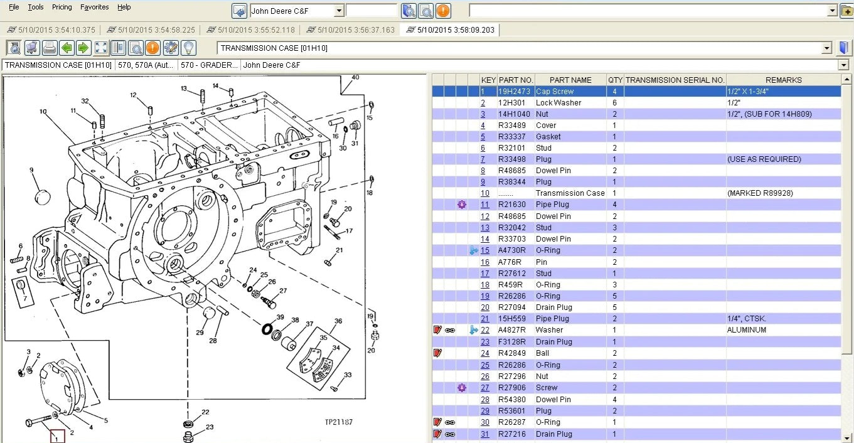Toggle the split panel layout icon
The image size is (854, 443).
point(118,48)
